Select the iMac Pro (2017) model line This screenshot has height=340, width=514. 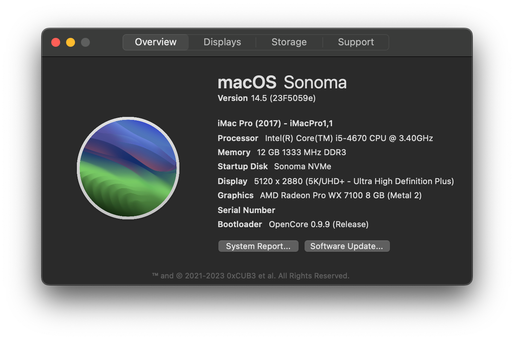pos(275,123)
